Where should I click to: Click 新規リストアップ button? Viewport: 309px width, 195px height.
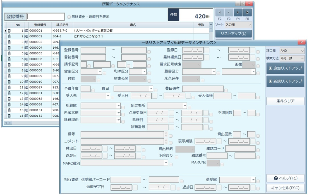tap(285, 81)
